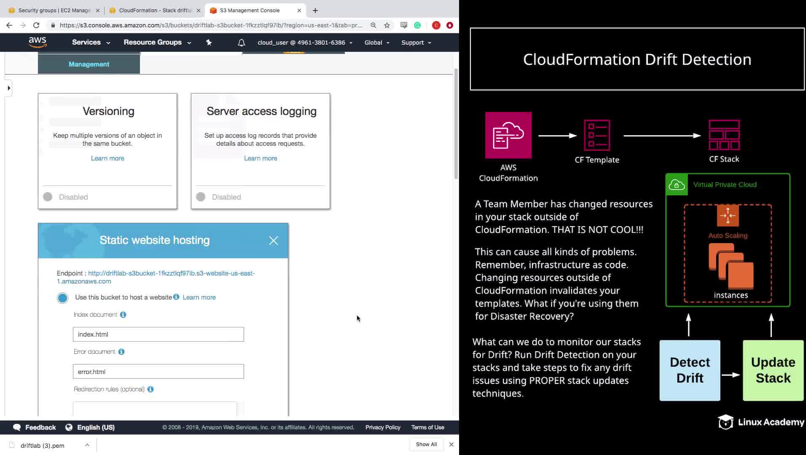Click the globe language icon in footer
This screenshot has height=455, width=806.
click(69, 427)
